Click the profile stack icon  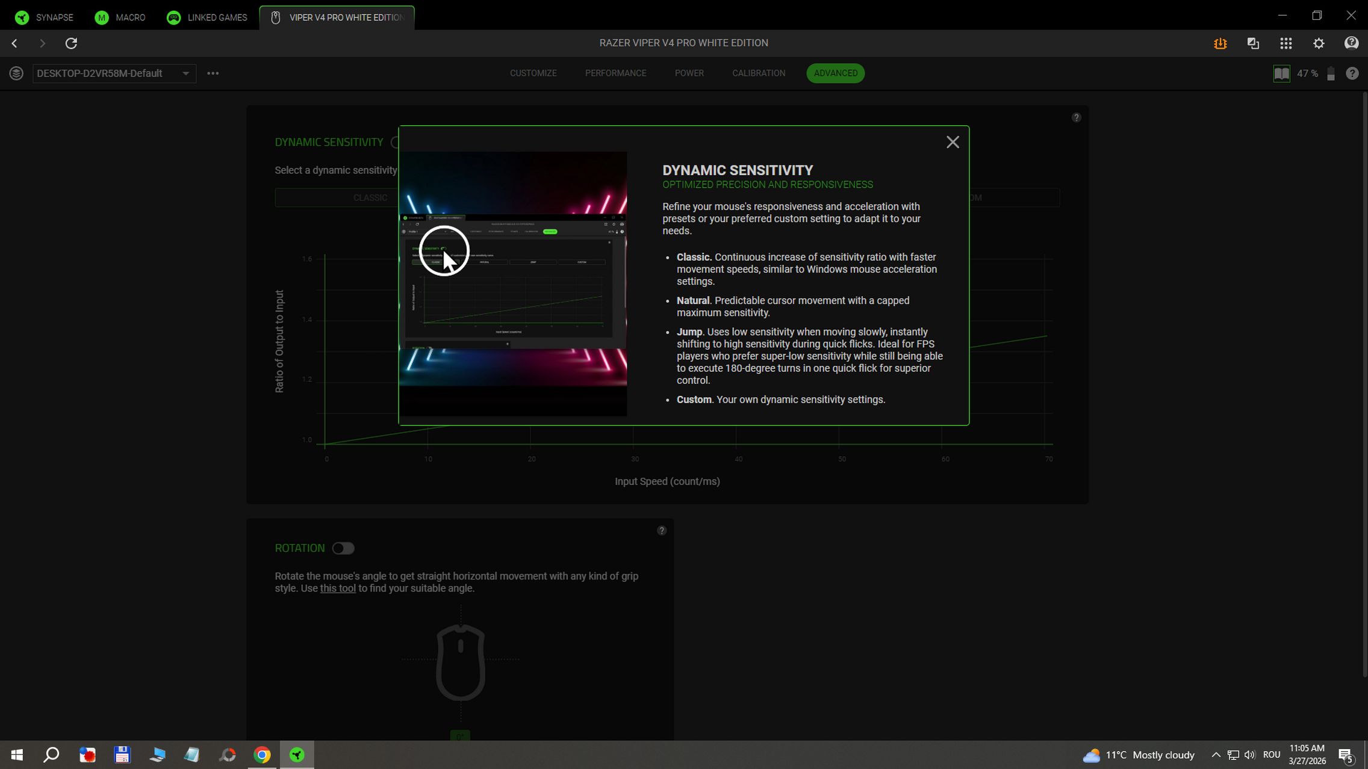[x=16, y=73]
